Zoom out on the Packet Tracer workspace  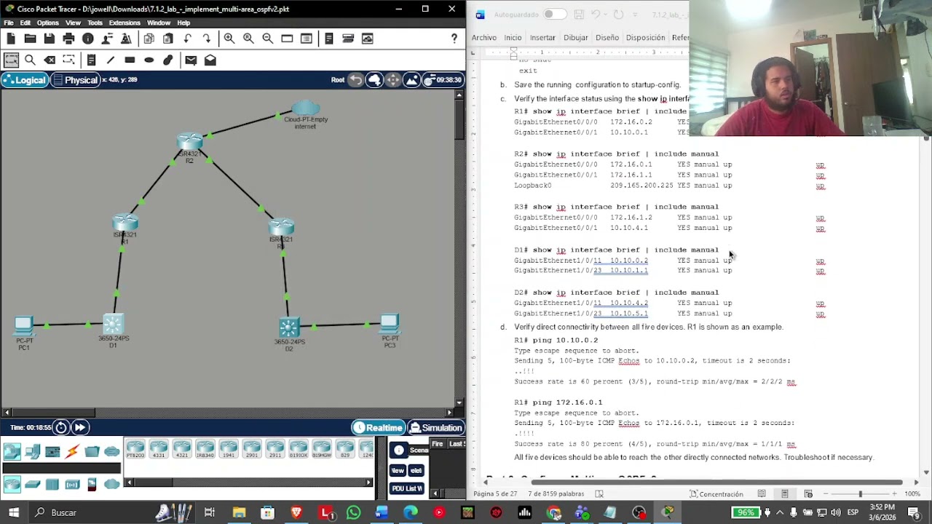coord(267,39)
